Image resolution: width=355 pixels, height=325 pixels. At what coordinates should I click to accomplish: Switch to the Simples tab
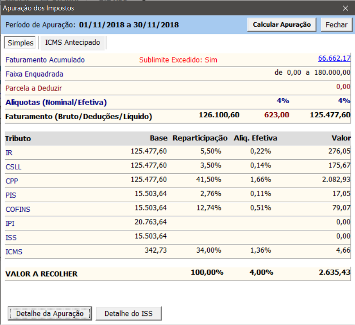[20, 43]
